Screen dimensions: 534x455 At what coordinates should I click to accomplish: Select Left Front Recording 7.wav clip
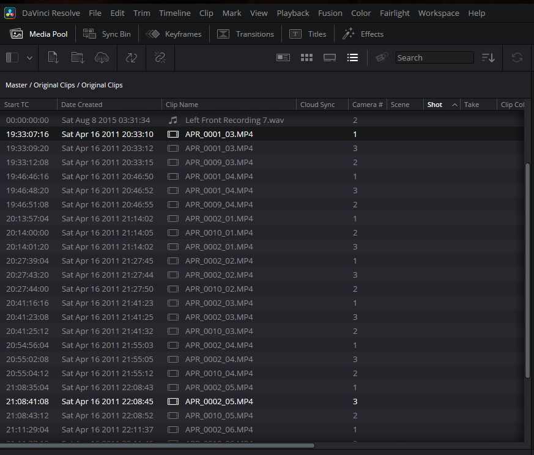pos(262,120)
